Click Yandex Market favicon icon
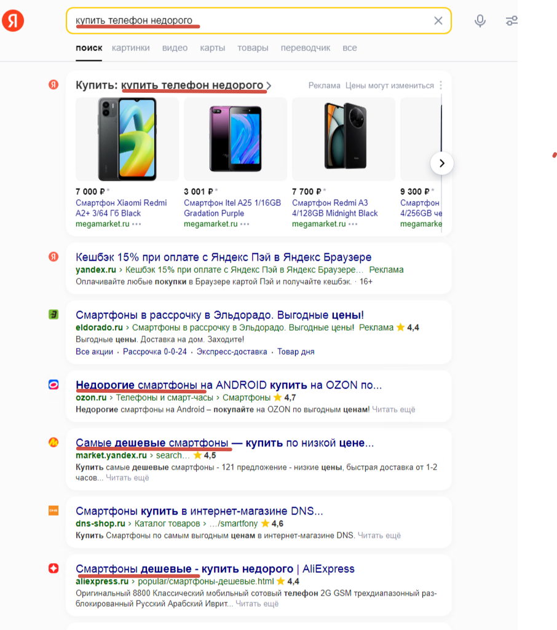This screenshot has height=630, width=557. pos(53,443)
